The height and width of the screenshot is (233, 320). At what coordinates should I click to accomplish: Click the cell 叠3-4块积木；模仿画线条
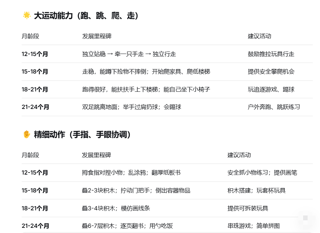click(116, 208)
